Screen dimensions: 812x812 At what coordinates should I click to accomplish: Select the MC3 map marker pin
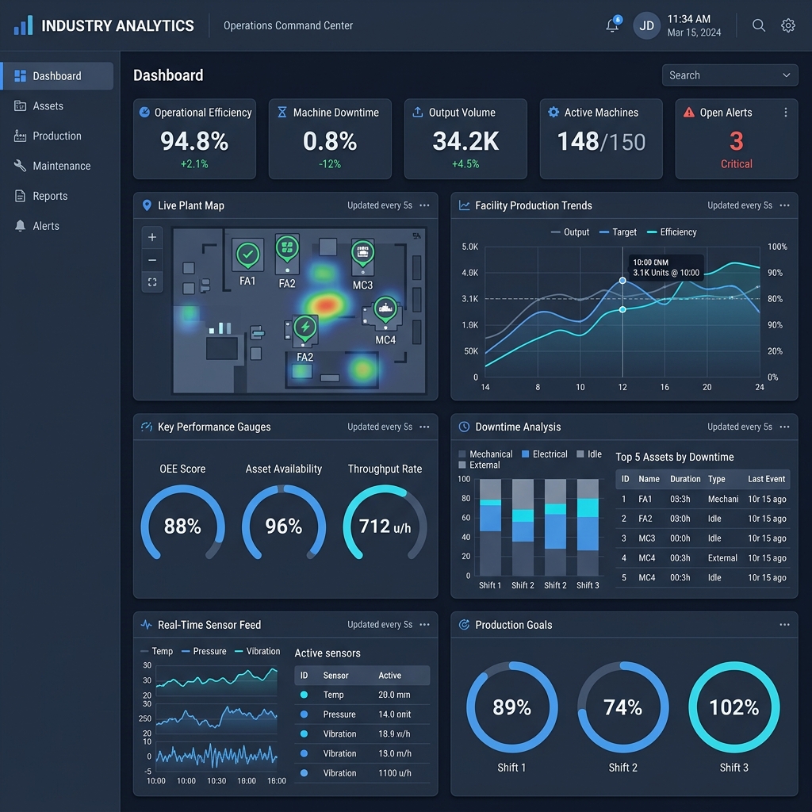[x=362, y=253]
